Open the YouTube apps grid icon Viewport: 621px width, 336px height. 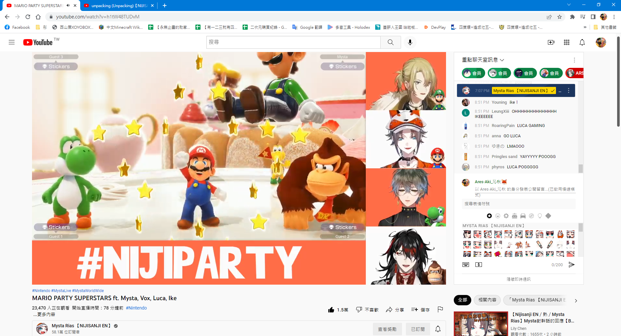[567, 42]
